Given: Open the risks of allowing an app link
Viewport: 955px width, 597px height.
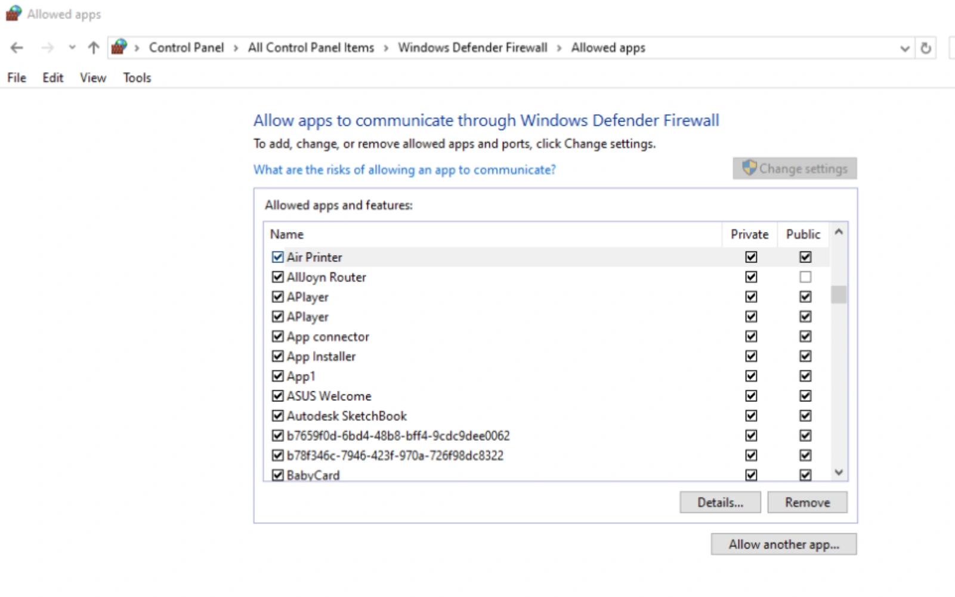Looking at the screenshot, I should coord(404,170).
